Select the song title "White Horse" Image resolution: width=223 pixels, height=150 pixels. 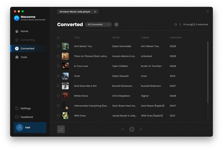point(81,96)
